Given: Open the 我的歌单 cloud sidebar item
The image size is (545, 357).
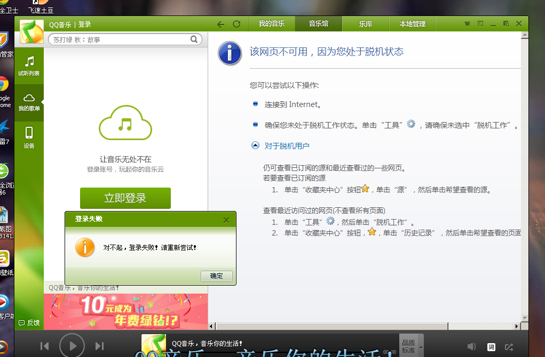Looking at the screenshot, I should (x=29, y=103).
